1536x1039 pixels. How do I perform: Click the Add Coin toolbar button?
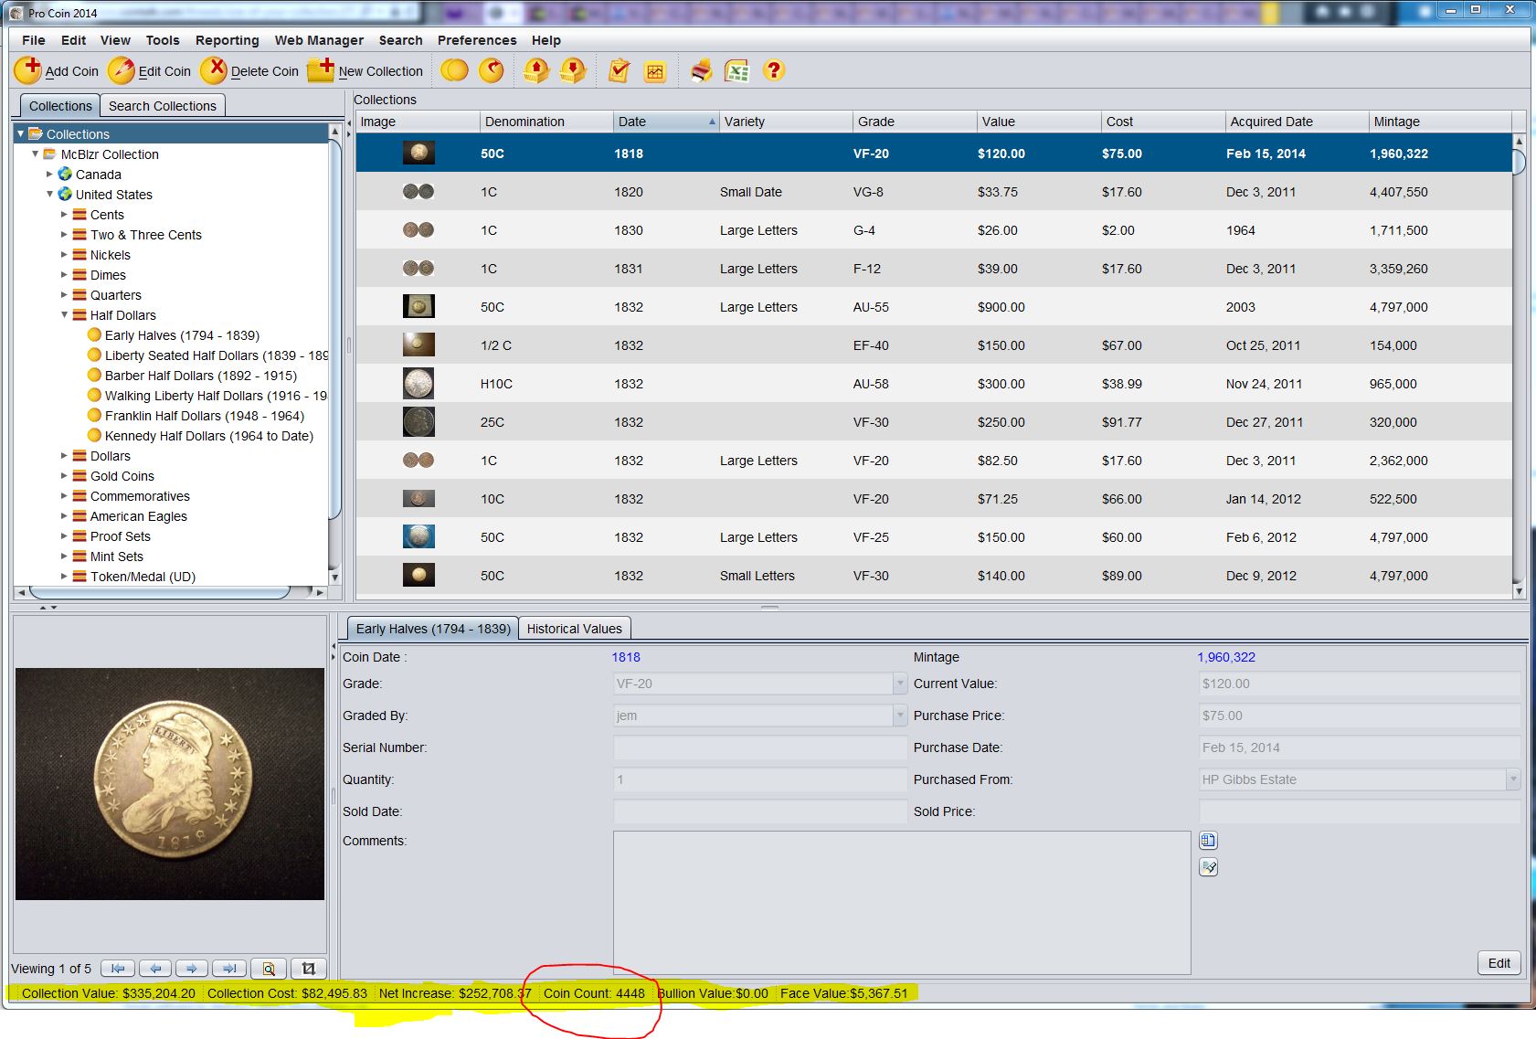point(57,70)
